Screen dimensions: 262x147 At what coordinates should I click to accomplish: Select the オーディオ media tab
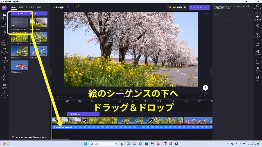[x=30, y=7]
